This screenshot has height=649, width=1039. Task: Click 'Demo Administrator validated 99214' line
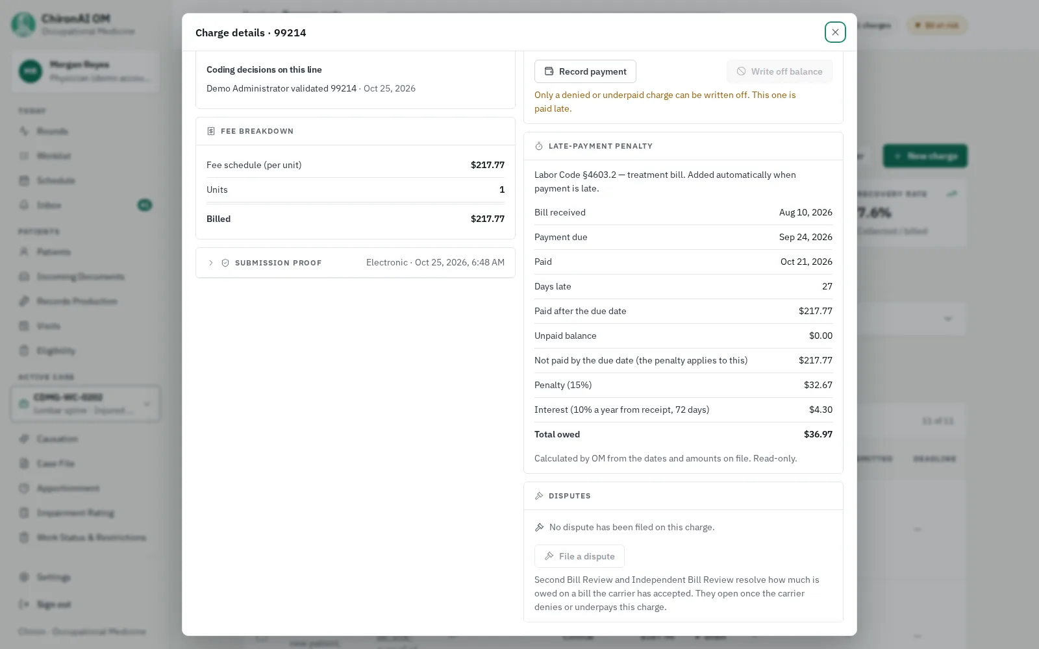pyautogui.click(x=311, y=88)
